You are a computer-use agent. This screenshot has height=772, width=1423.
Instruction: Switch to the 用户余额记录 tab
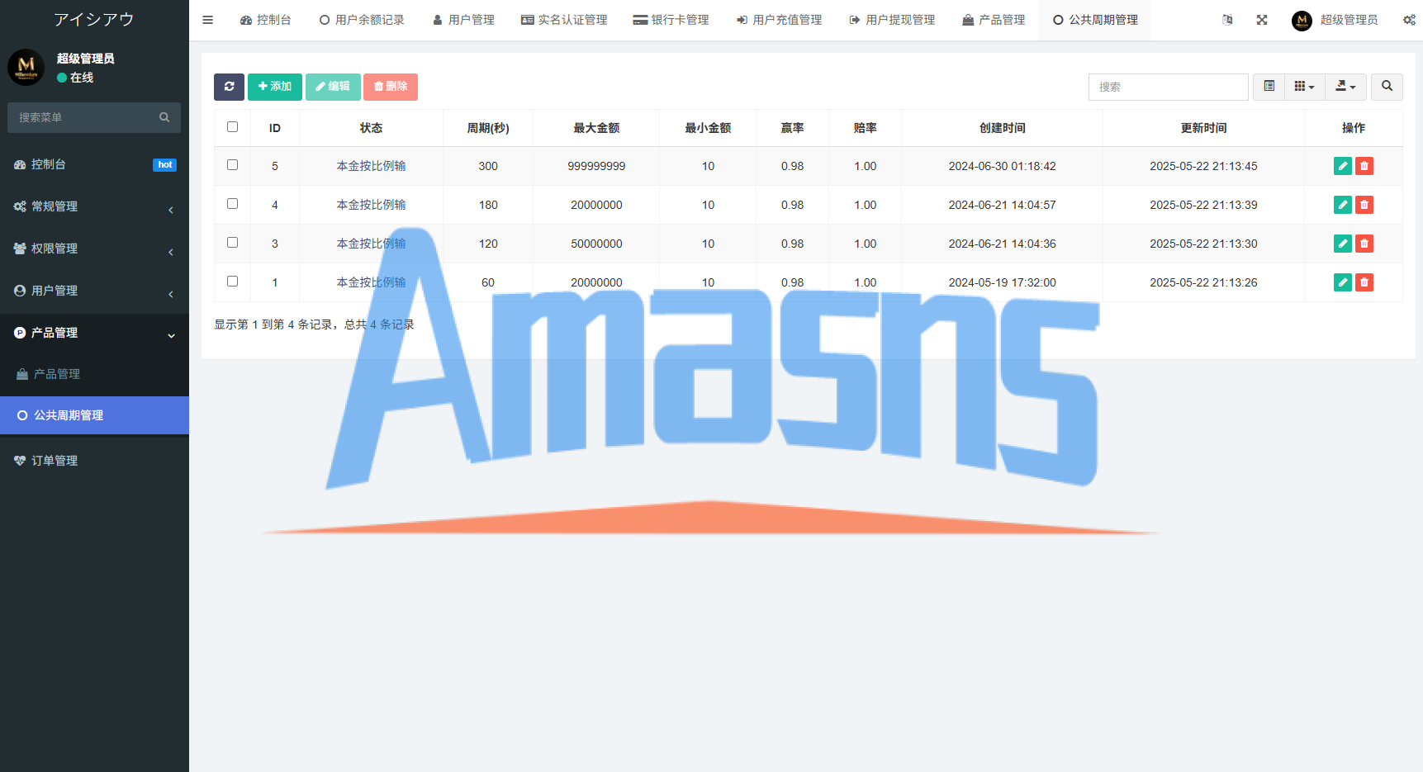(x=362, y=20)
